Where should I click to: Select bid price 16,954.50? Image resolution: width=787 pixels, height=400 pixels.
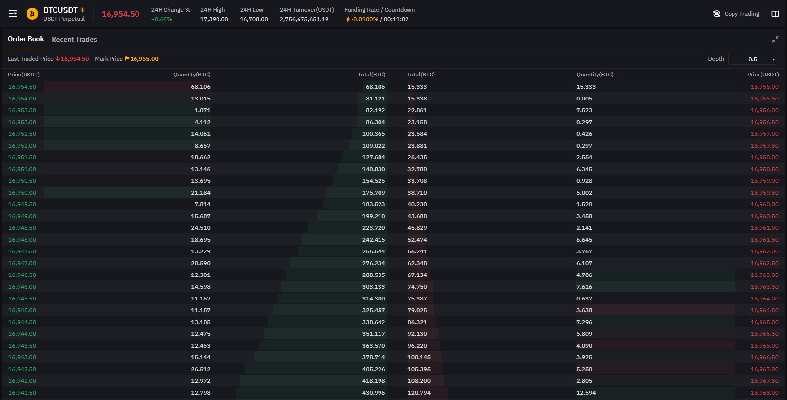click(22, 87)
